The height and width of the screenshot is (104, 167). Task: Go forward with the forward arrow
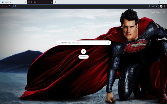pyautogui.click(x=6, y=6)
